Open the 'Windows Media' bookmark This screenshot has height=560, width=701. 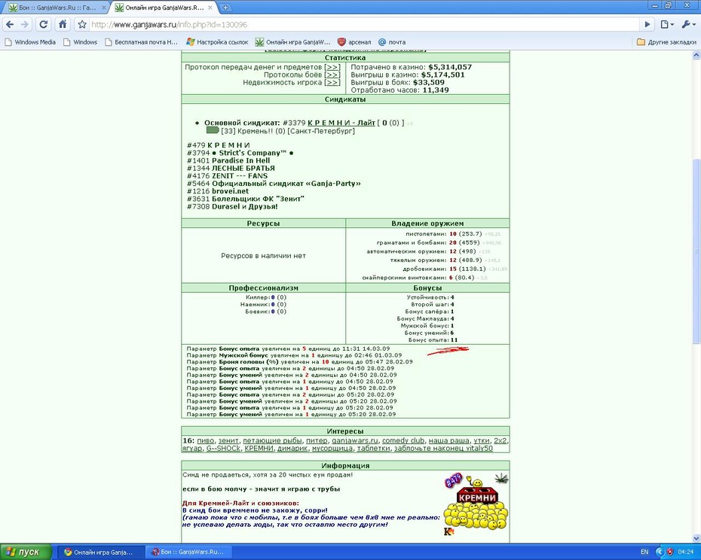(30, 42)
